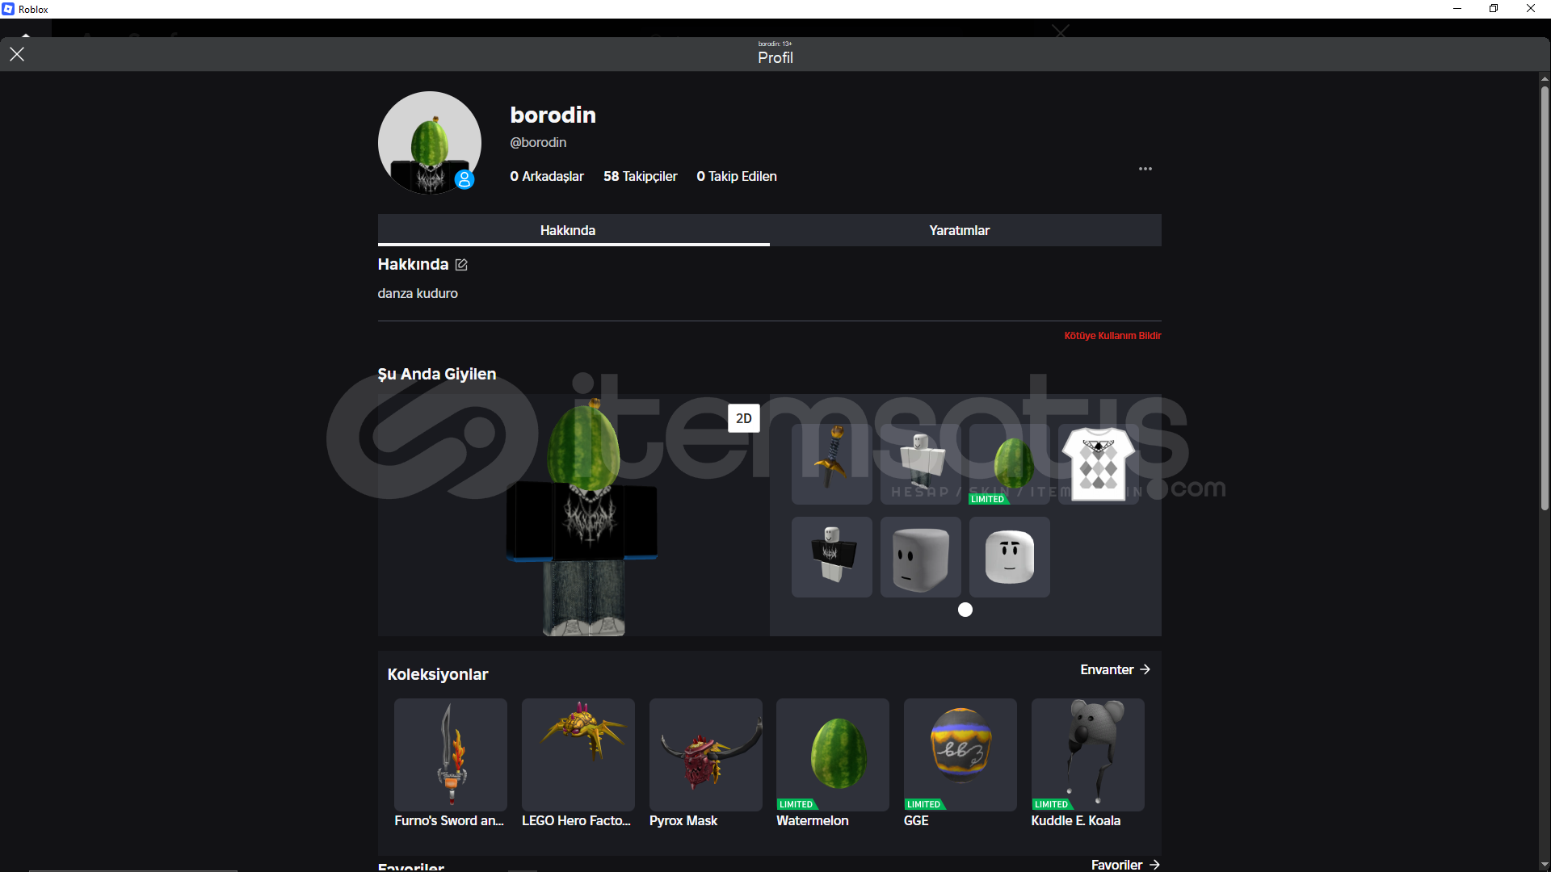The image size is (1551, 872).
Task: Click the LEGO Hero Facto... name label
Action: pos(577,820)
